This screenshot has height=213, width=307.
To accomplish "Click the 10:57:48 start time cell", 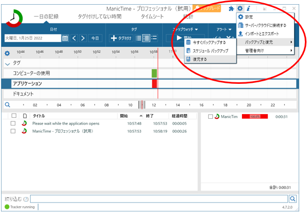I will 134,123.
